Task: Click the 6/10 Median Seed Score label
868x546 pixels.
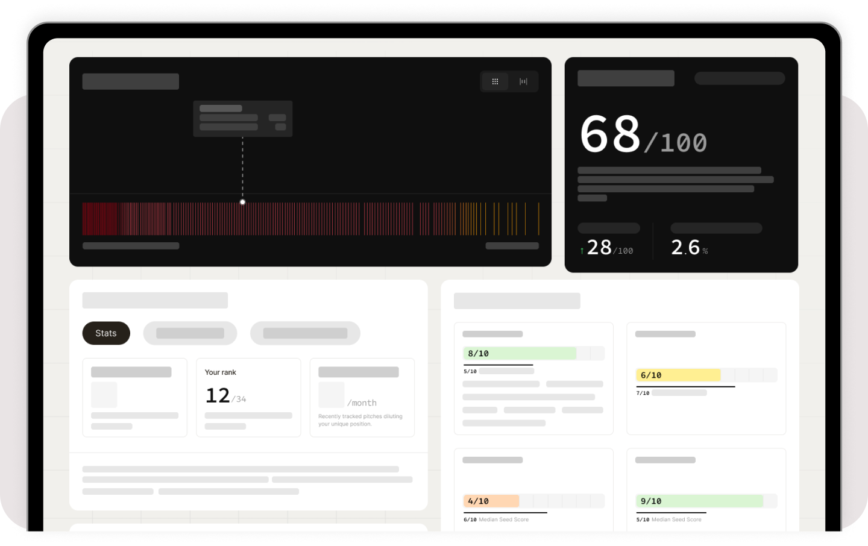Action: [496, 519]
